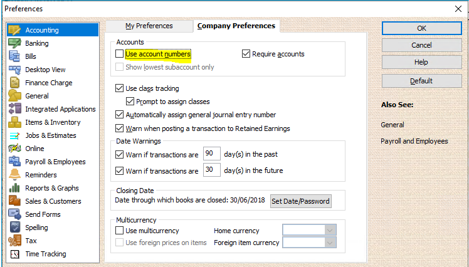Open Items & Inventory boxes icon
469x267 pixels.
click(14, 122)
